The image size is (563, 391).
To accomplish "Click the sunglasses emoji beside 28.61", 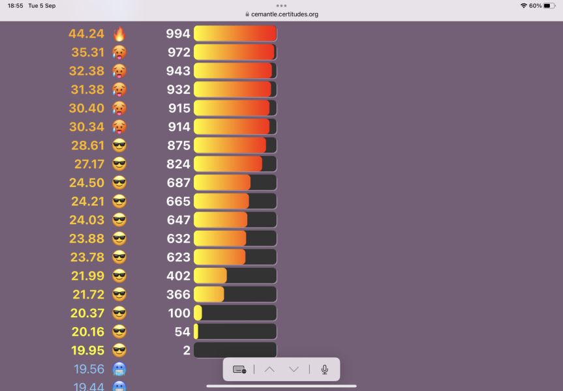I will pos(119,145).
